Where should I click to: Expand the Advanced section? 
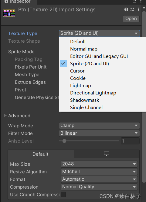point(5,115)
